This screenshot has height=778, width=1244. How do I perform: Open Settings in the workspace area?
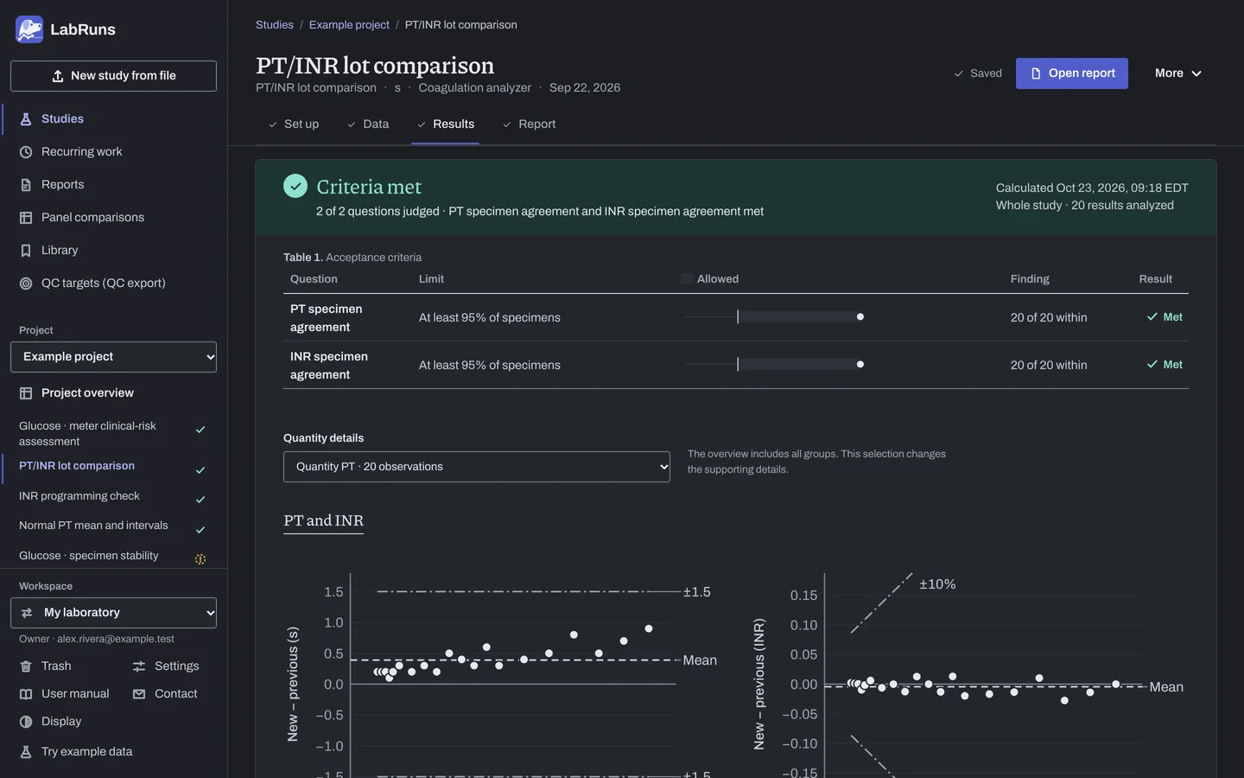pyautogui.click(x=166, y=666)
